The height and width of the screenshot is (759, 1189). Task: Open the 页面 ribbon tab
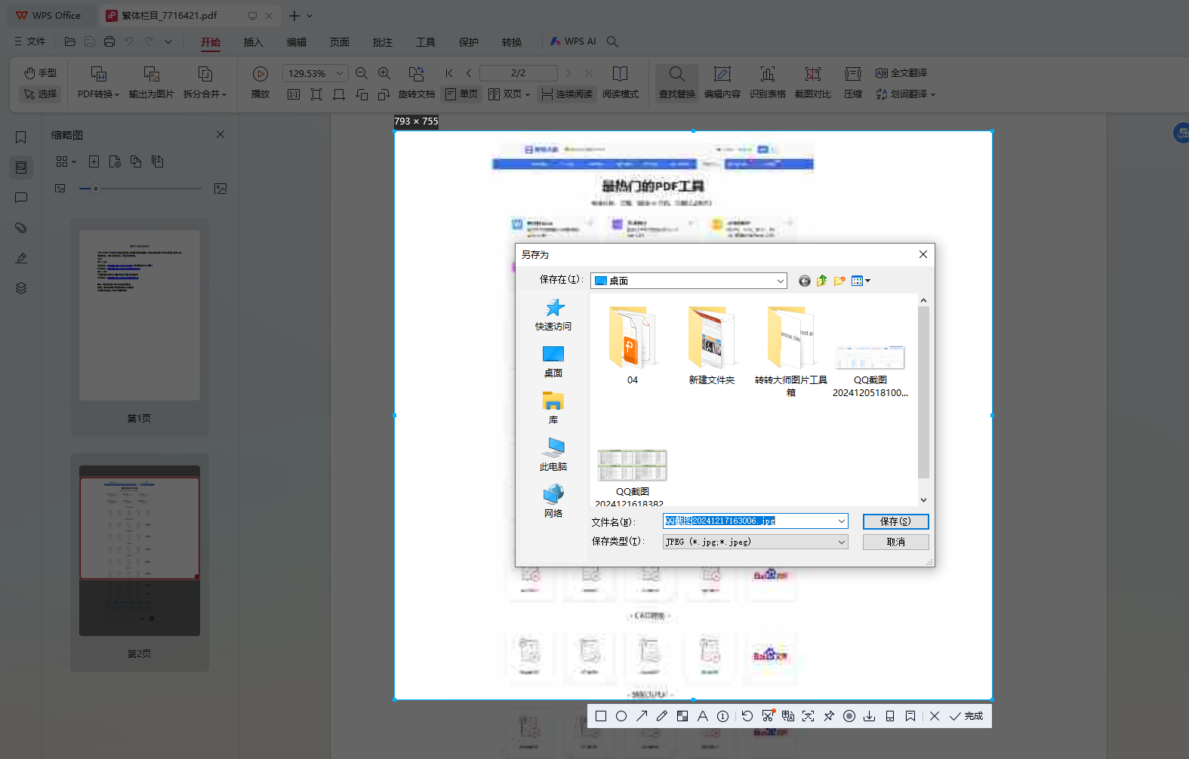click(x=340, y=42)
